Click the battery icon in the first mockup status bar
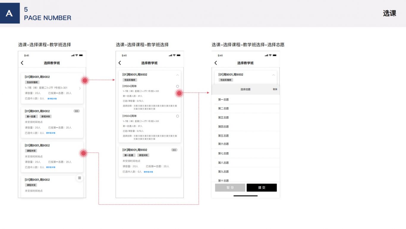This screenshot has width=406, height=229. click(x=81, y=55)
